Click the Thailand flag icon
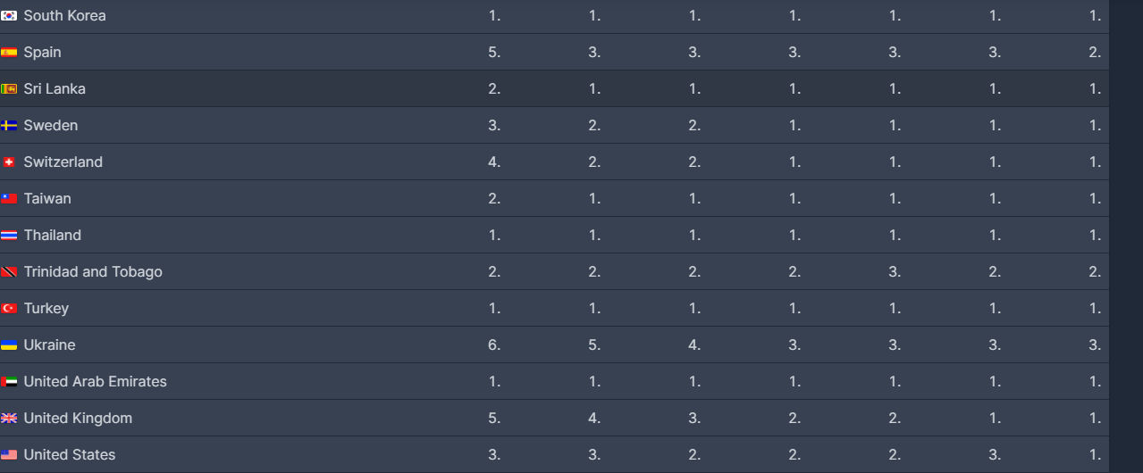The width and height of the screenshot is (1143, 473). (9, 236)
